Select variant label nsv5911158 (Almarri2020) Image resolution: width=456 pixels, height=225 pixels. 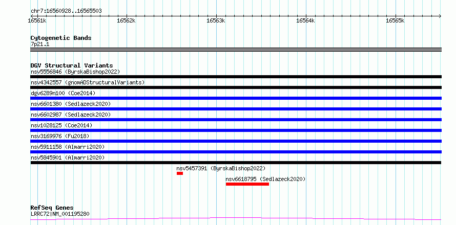[x=68, y=147]
